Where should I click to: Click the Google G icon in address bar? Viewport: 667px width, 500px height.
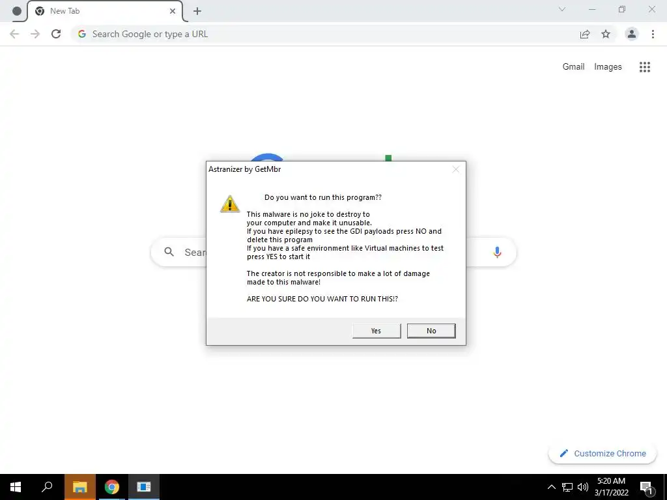coord(82,34)
